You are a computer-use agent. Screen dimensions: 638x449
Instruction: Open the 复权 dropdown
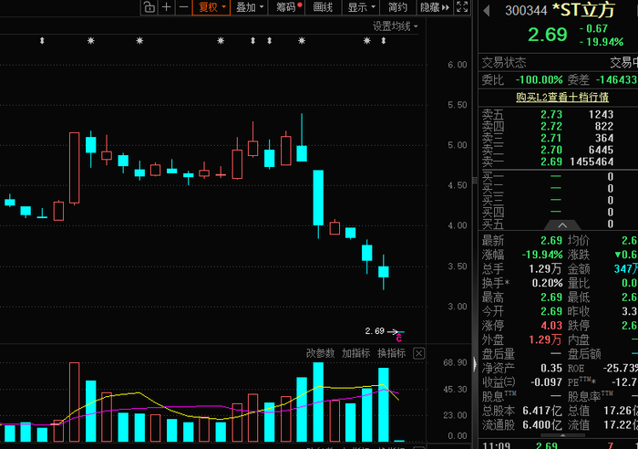[x=211, y=7]
